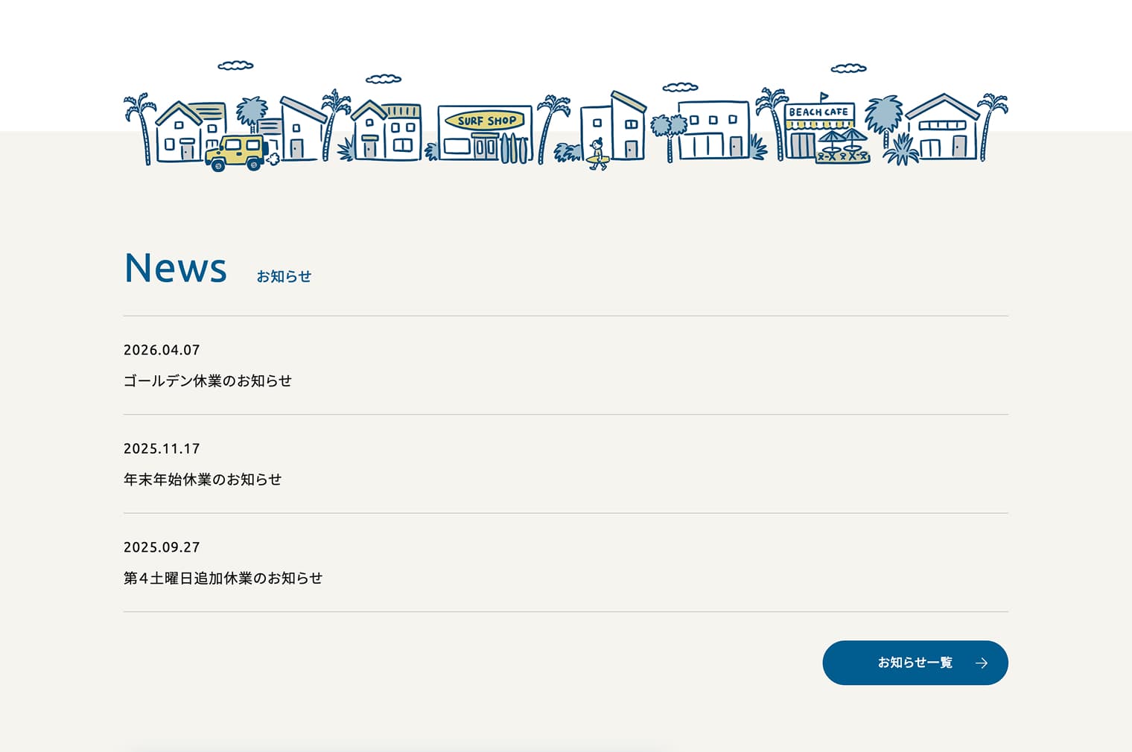The width and height of the screenshot is (1132, 752).
Task: Click the surfer carrying a yellow surfboard
Action: pos(597,154)
